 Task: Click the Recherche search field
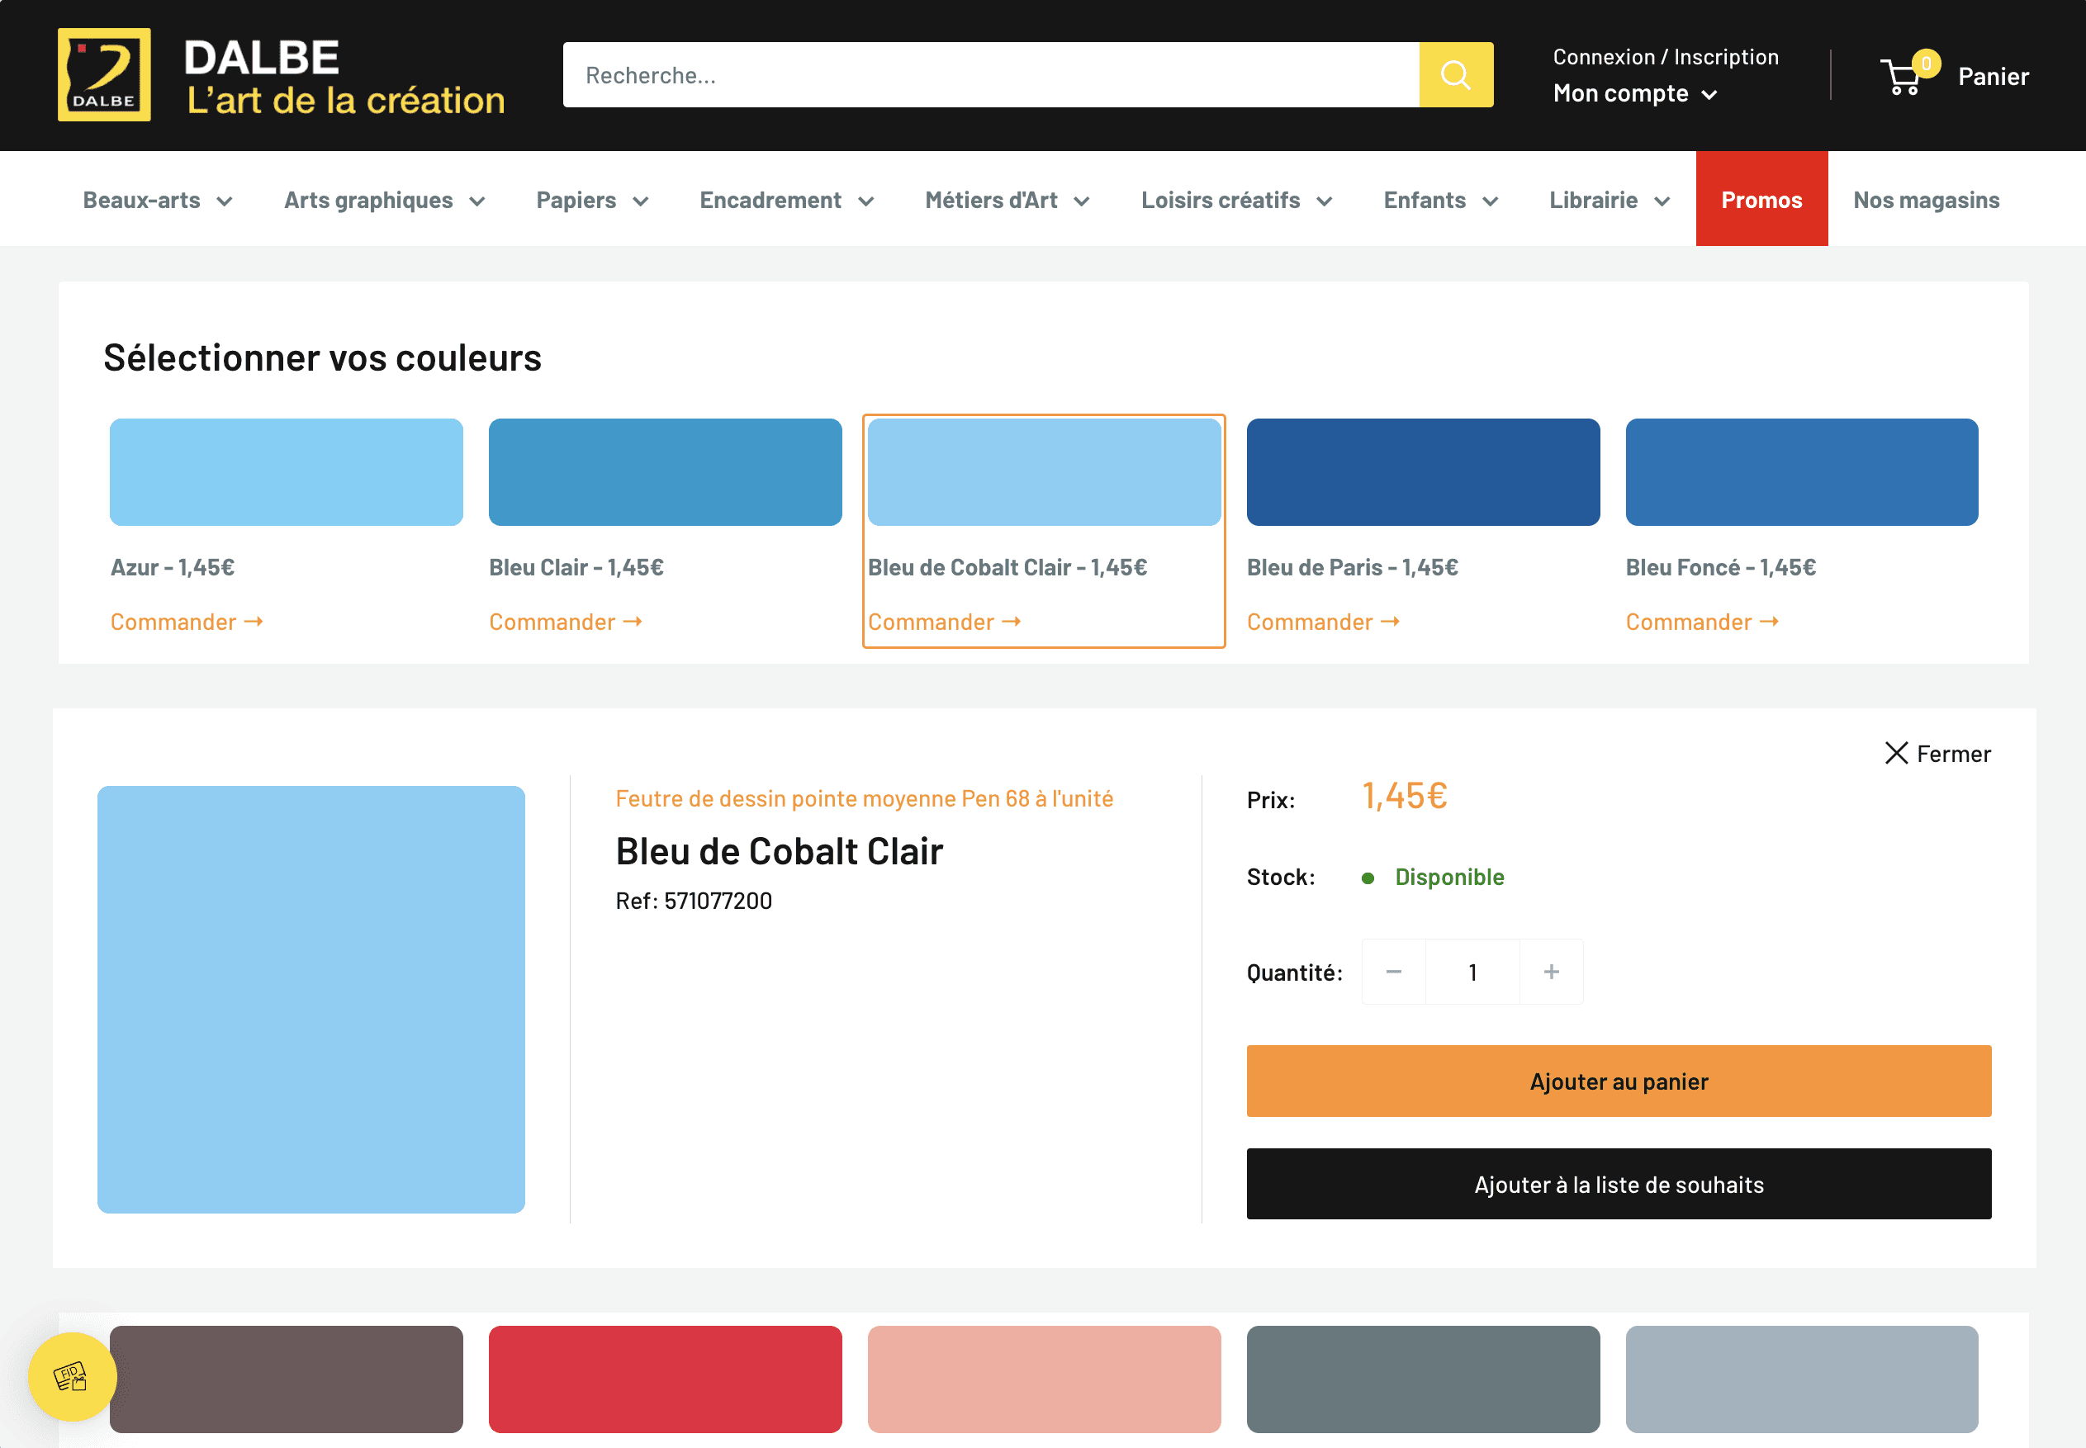[x=989, y=74]
